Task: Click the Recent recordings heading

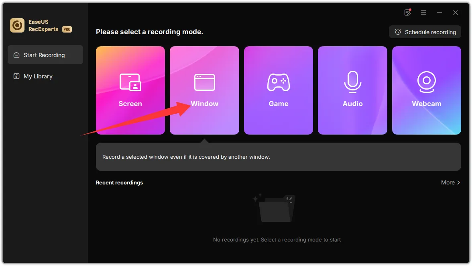Action: coord(119,182)
